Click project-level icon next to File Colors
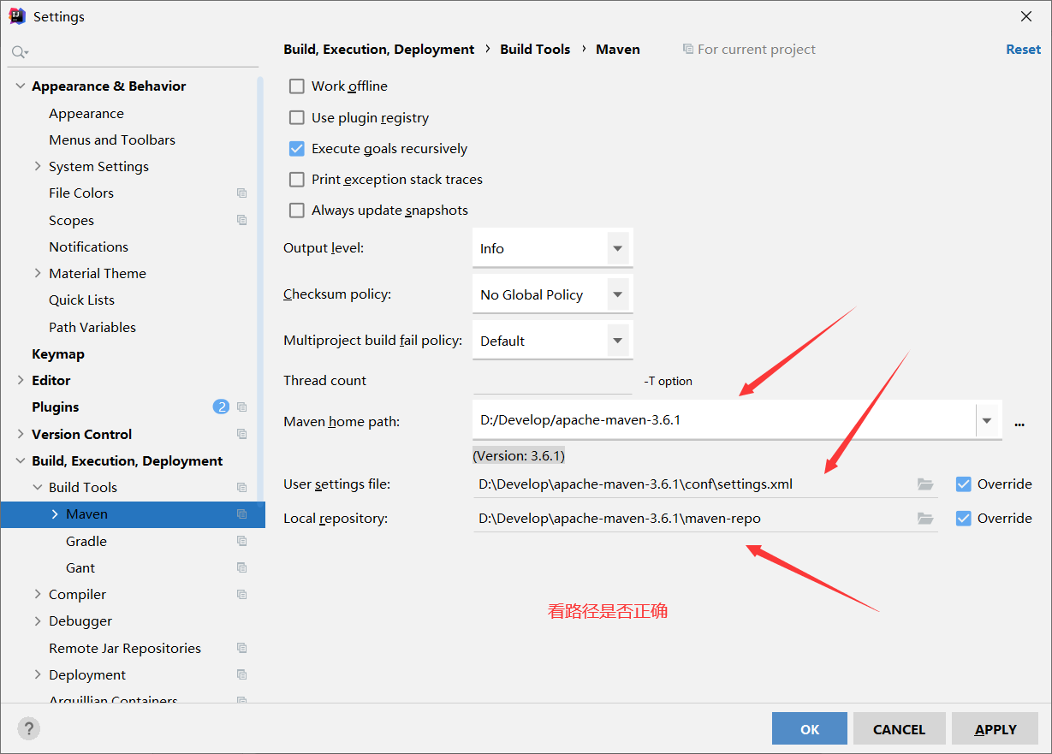Viewport: 1052px width, 754px height. tap(242, 193)
